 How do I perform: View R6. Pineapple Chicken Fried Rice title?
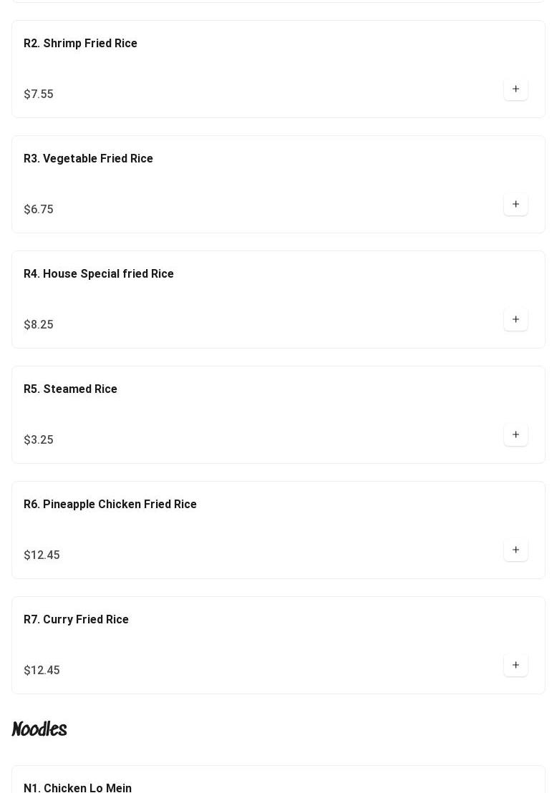click(110, 505)
